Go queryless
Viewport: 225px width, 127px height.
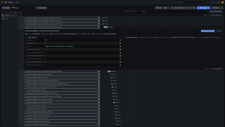42,8
